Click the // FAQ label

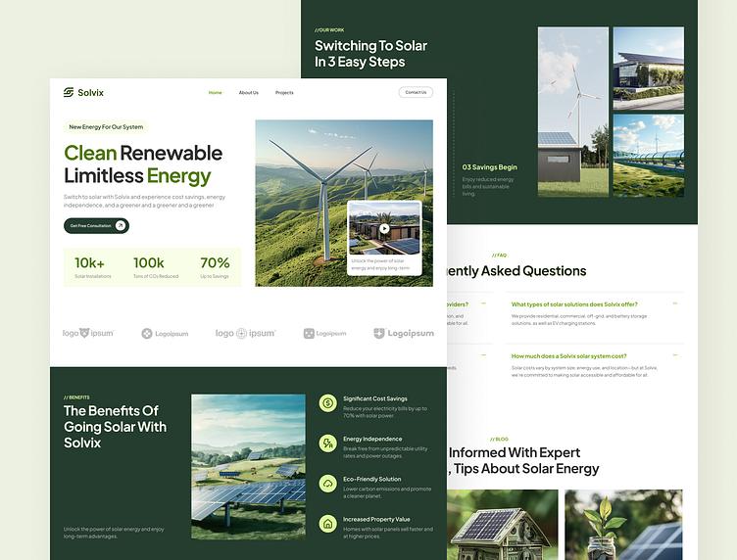coord(499,256)
